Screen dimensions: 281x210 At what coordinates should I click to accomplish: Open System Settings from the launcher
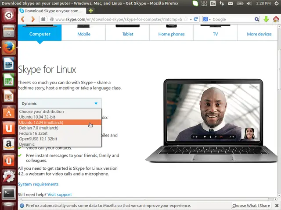[9, 177]
